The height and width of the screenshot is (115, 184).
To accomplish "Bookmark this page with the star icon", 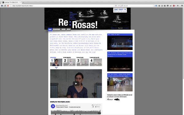I will 162,6.
